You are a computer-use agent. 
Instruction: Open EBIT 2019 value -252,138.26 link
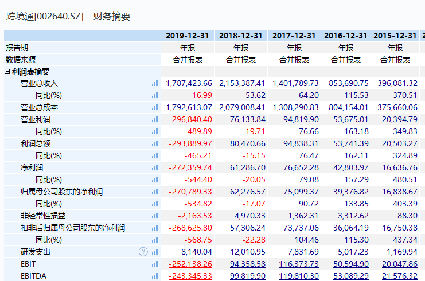pos(190,264)
